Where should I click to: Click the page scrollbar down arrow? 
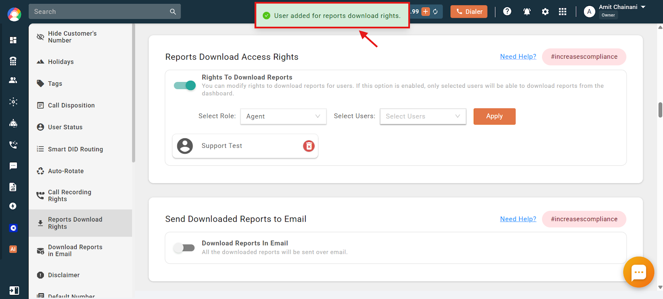(660, 287)
